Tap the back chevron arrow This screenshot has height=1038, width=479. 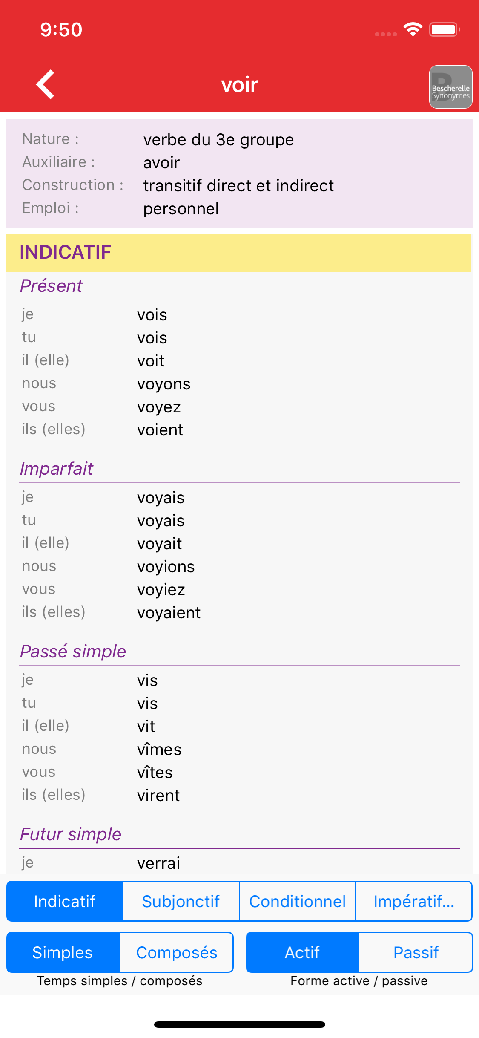[45, 84]
